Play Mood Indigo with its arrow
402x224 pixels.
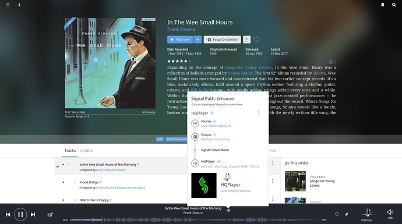[64, 182]
